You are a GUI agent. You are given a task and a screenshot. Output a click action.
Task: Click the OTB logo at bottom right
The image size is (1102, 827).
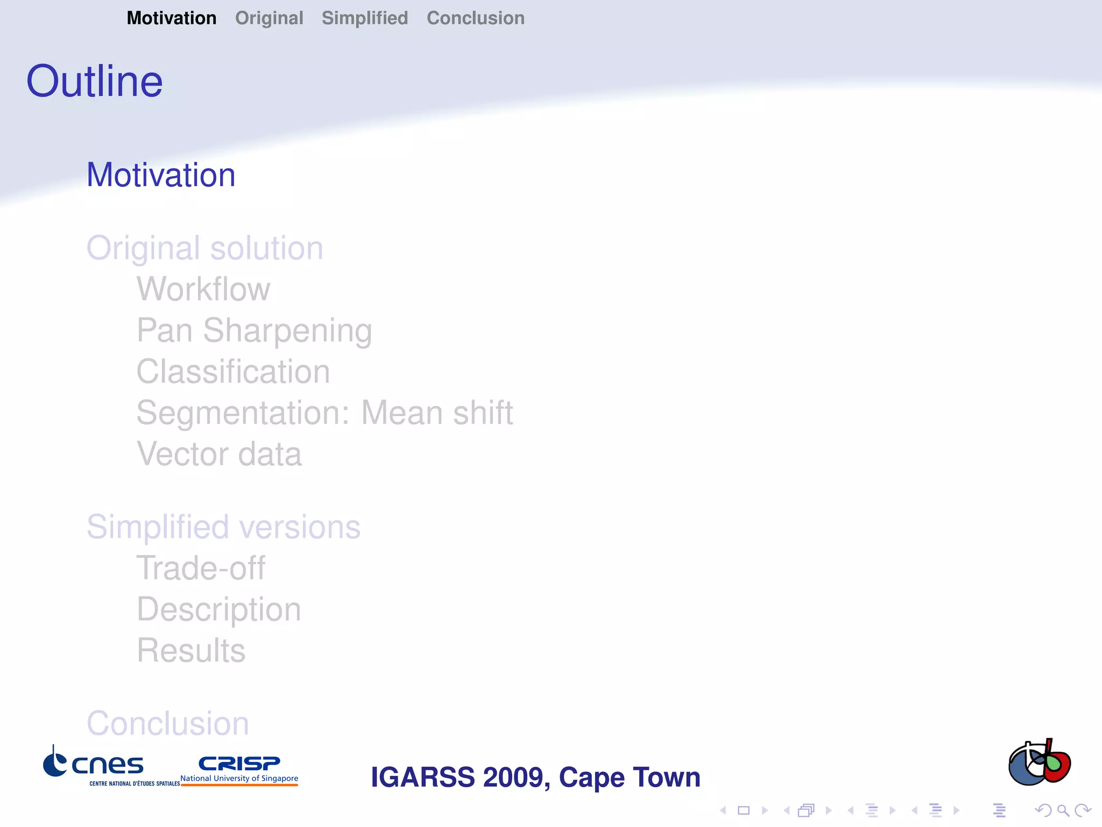[1039, 763]
